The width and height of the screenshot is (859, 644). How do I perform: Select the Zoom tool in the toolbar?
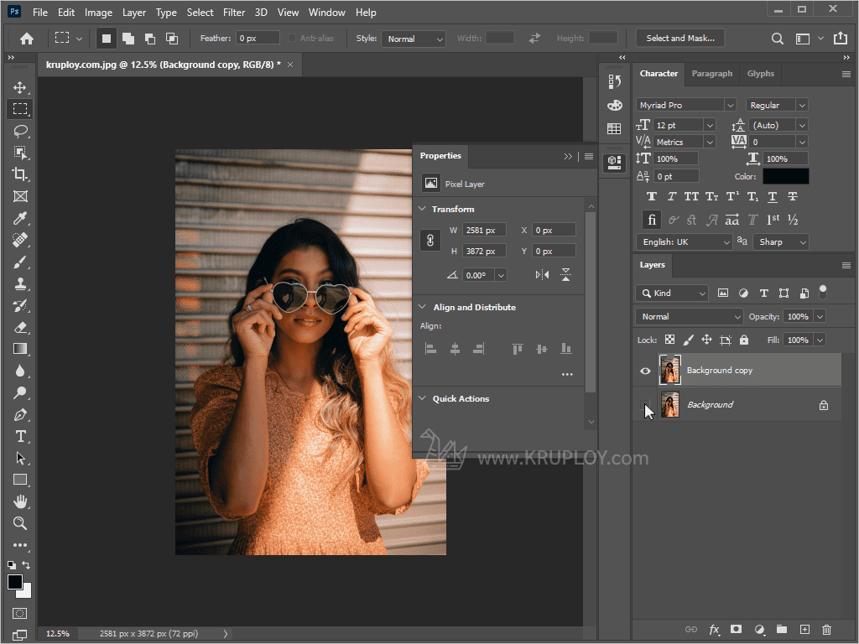click(x=20, y=523)
